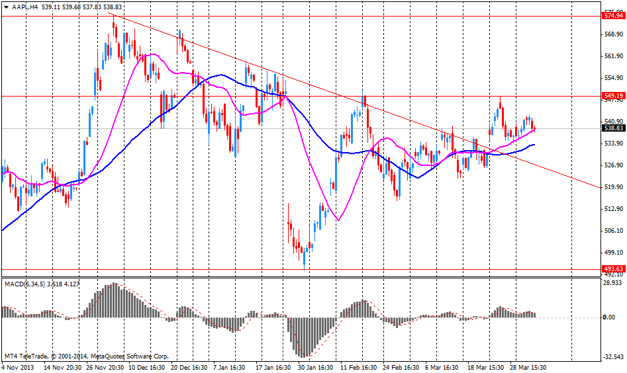Click the 0.00 MACD zero level value
Screen dimensions: 627x373
[x=609, y=317]
